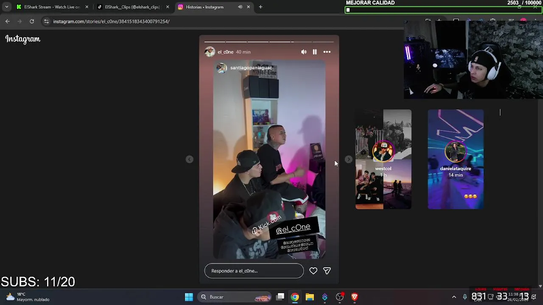The width and height of the screenshot is (543, 305).
Task: Mute the Instagram tab audio icon
Action: 240,7
